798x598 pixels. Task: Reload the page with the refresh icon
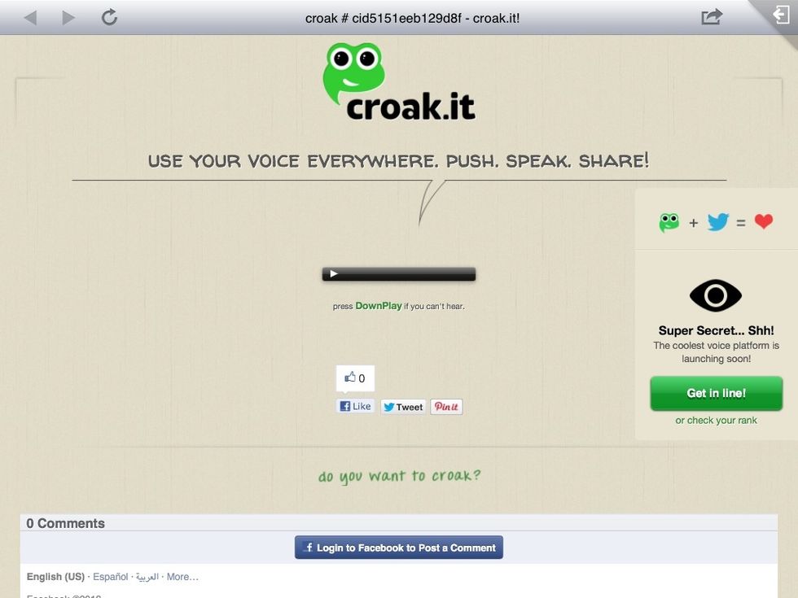[x=109, y=17]
